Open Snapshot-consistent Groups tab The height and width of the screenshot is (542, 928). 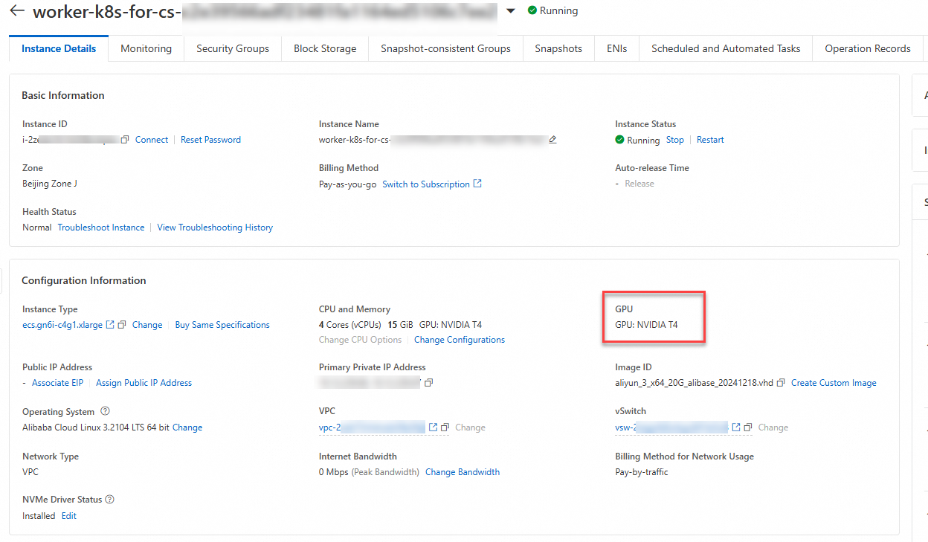445,48
